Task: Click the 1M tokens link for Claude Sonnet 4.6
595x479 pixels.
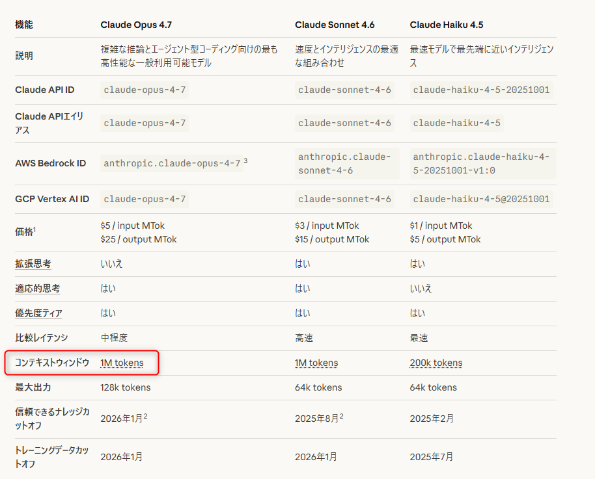Action: [x=316, y=363]
